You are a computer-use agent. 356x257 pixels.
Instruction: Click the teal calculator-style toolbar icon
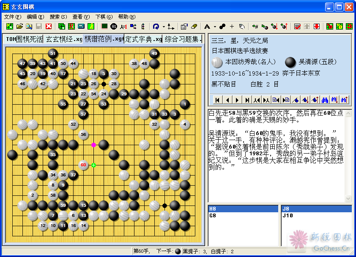tap(81, 26)
